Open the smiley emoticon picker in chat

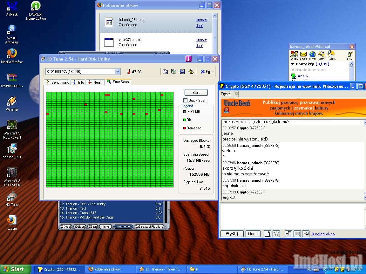(276, 234)
